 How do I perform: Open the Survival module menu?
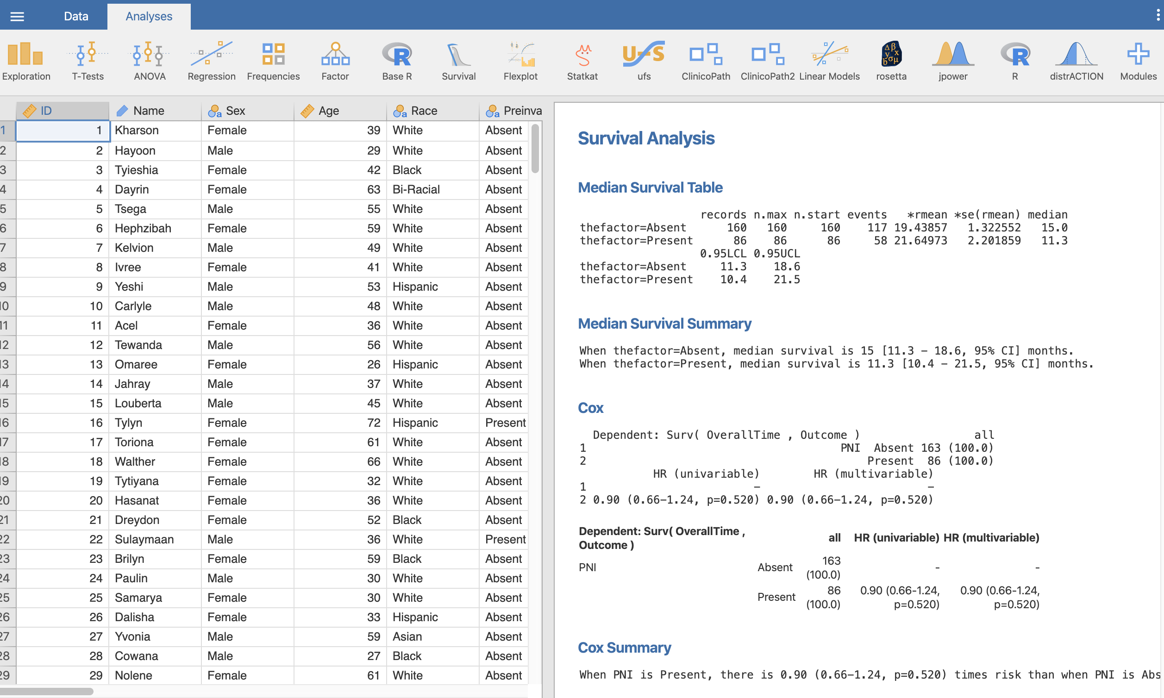458,61
